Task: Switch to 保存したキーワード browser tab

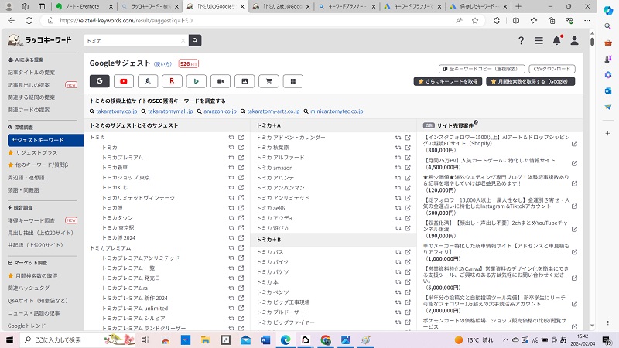Action: coord(478,6)
